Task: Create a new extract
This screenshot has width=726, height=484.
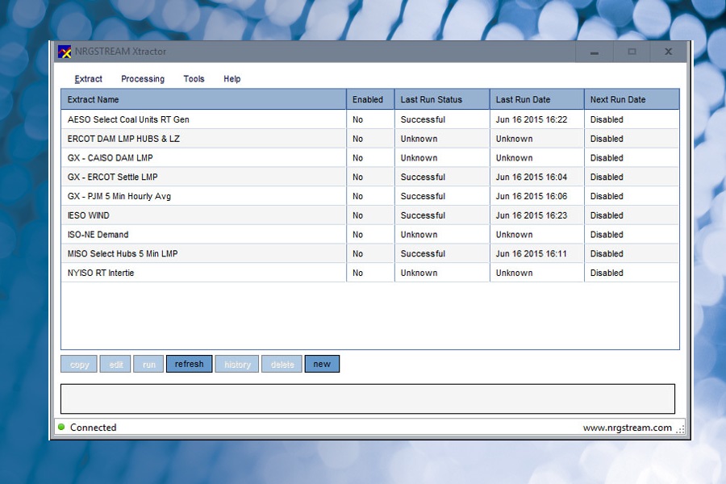Action: click(322, 364)
